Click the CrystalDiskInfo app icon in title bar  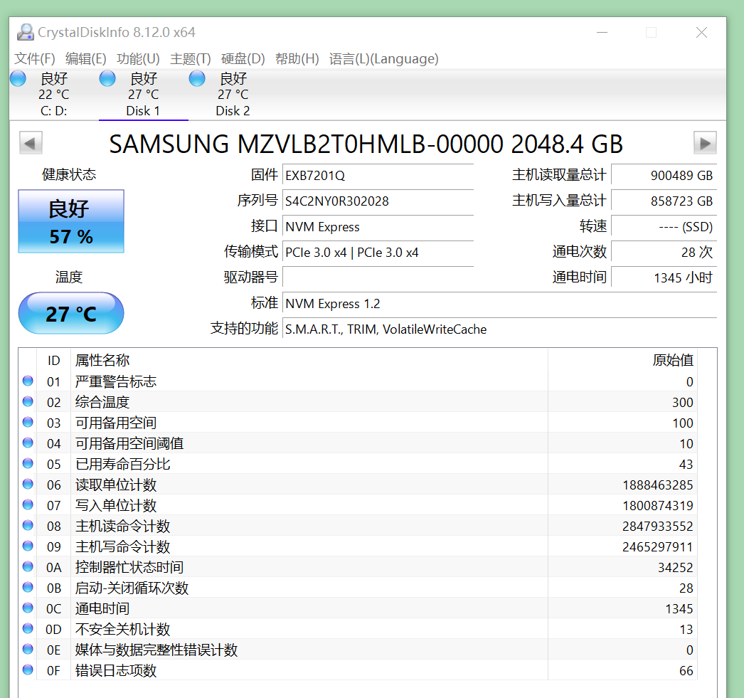(25, 32)
